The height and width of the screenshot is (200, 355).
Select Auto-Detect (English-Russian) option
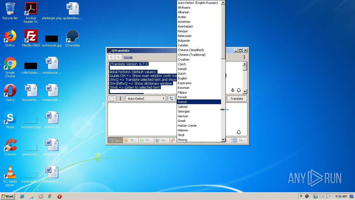coord(199,3)
